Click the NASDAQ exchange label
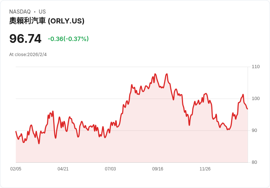270x188 pixels. coord(20,12)
